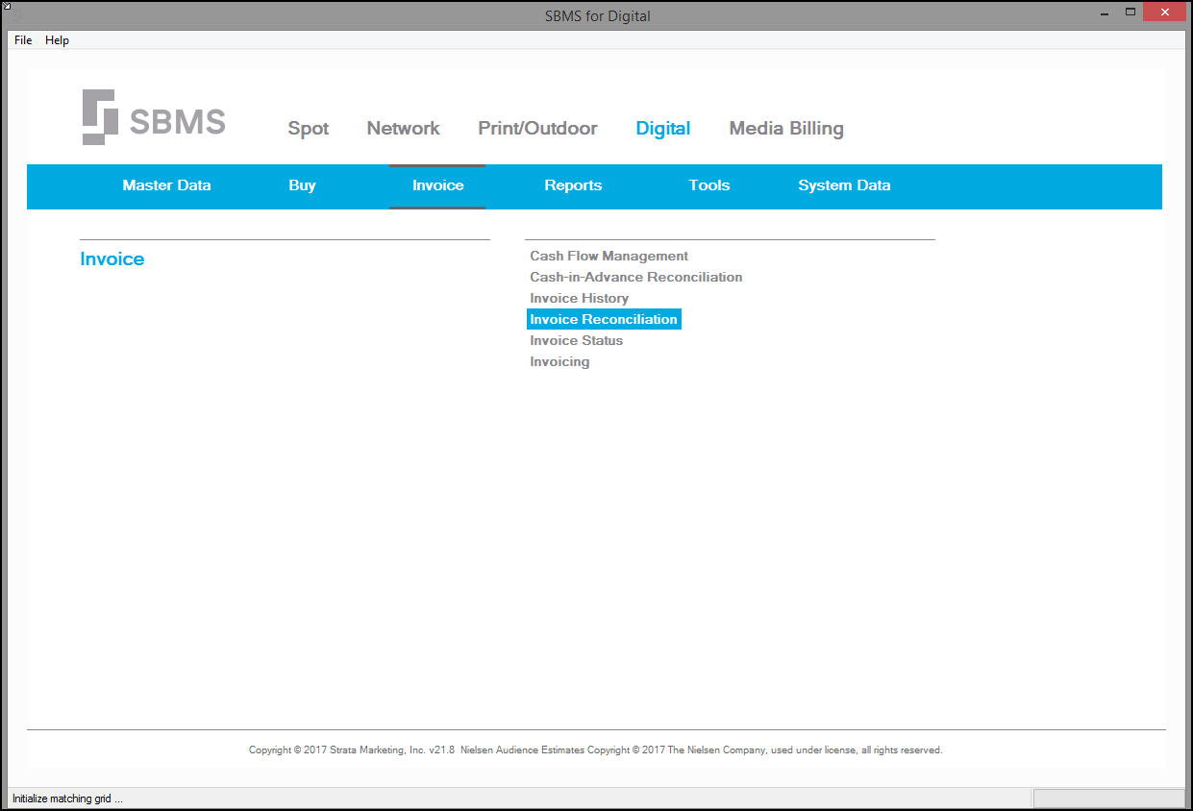Open Cash Flow Management
1193x811 pixels.
click(609, 256)
